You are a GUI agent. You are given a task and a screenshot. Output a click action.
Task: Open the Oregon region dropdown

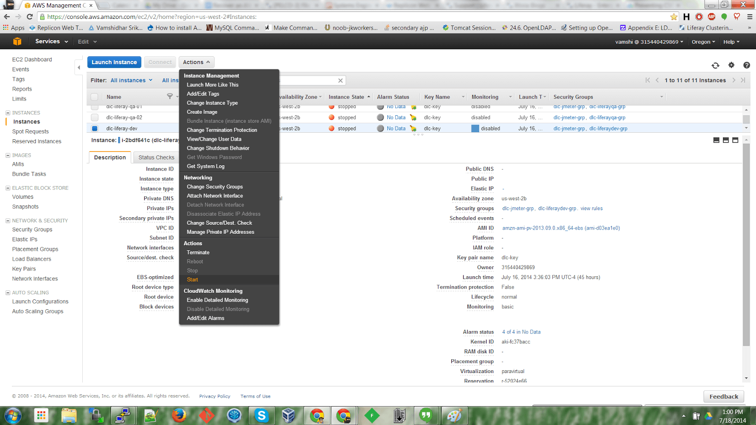[x=703, y=41]
